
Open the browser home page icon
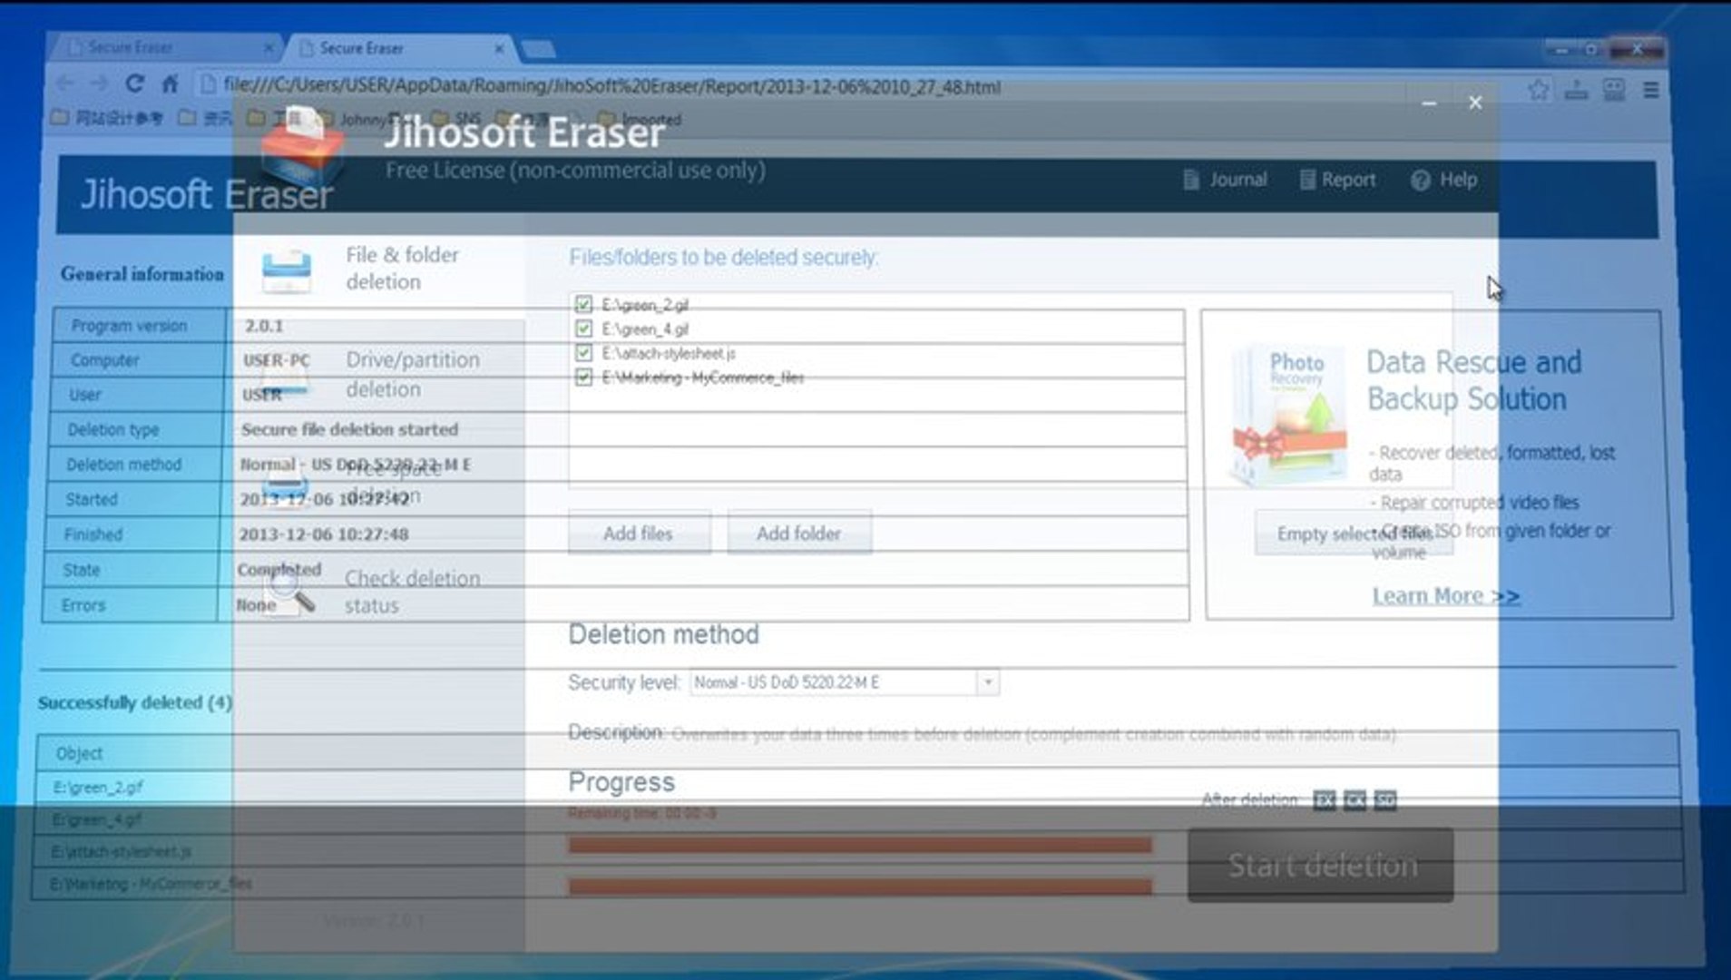tap(170, 85)
